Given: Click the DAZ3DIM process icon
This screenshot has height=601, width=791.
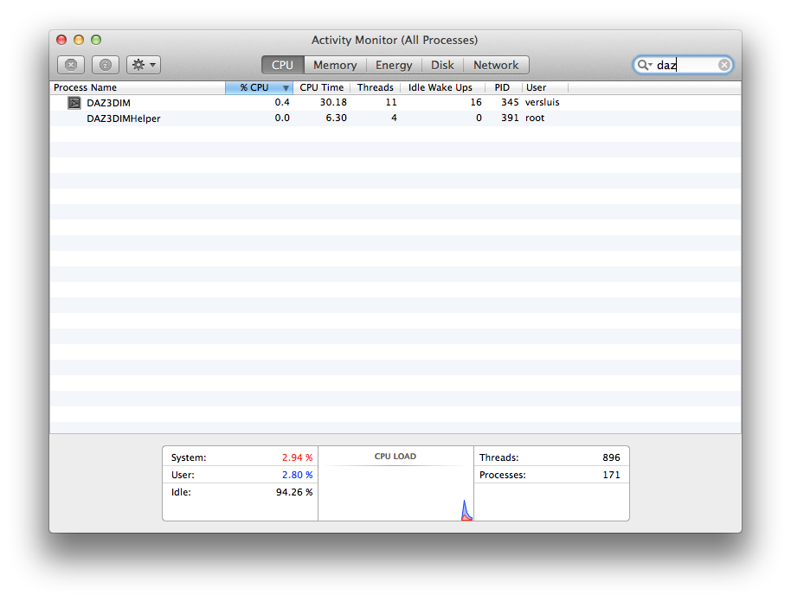Looking at the screenshot, I should (x=74, y=103).
